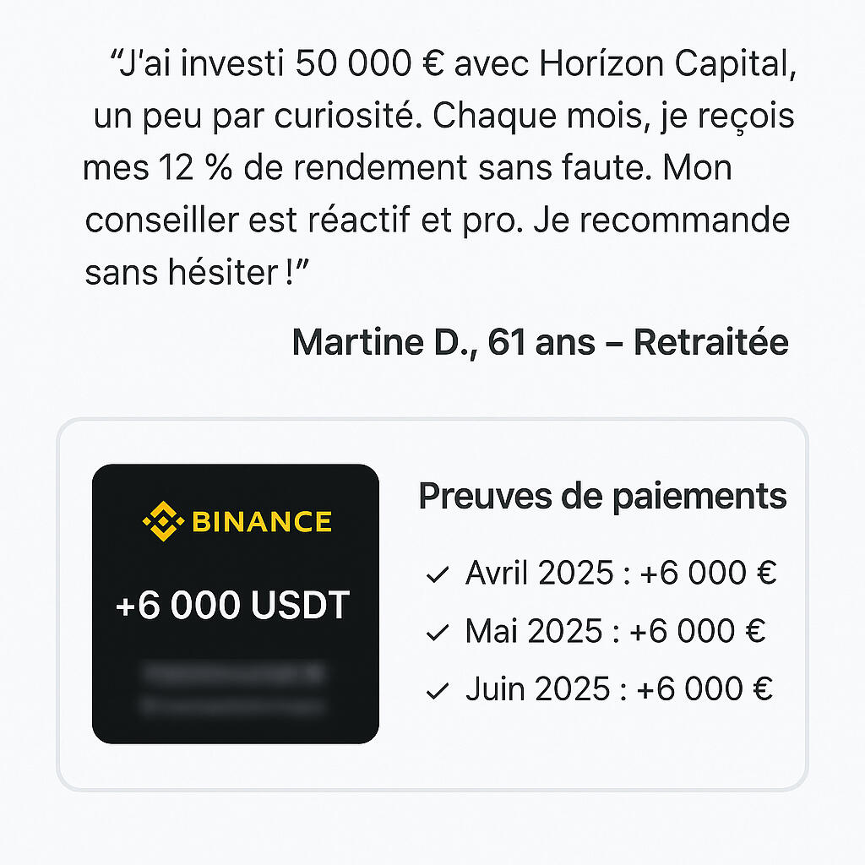
Task: Open the Preuves de paiements heading
Action: [x=602, y=497]
